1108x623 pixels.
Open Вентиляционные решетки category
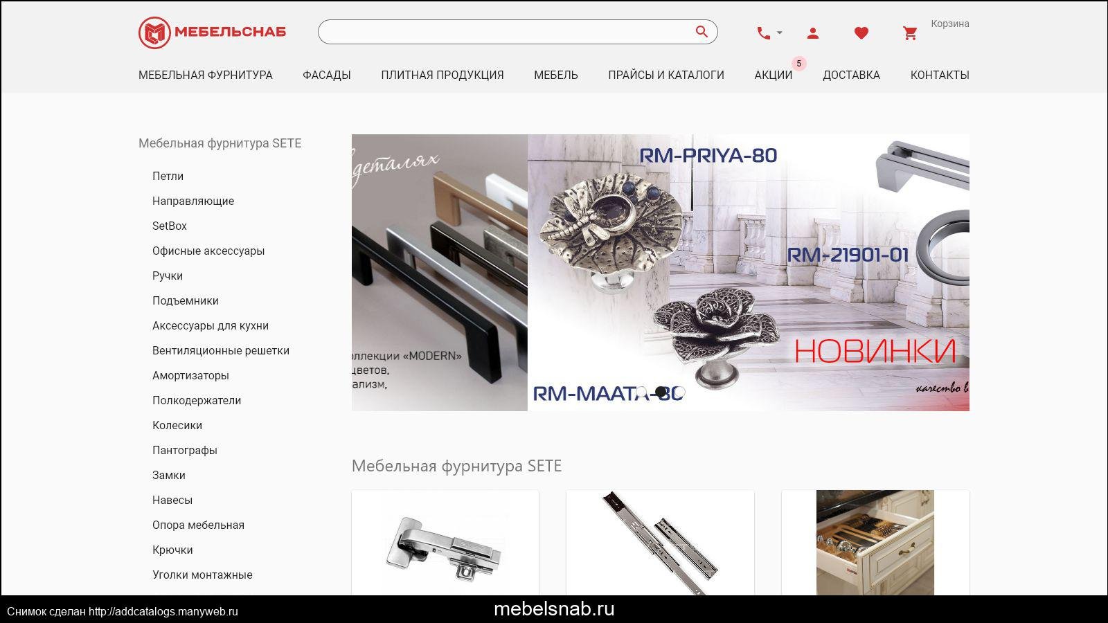(221, 350)
